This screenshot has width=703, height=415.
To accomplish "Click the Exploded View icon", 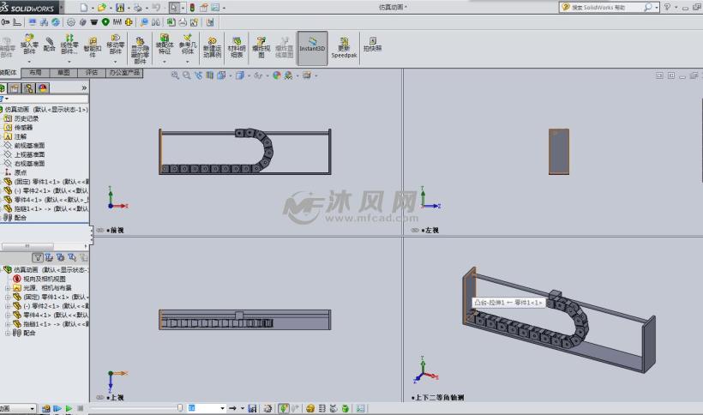I will [261, 41].
